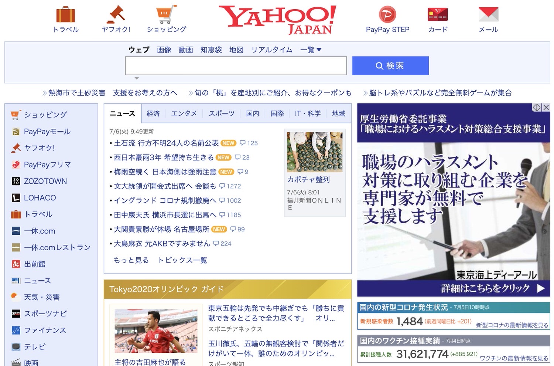Switch to the スポーツ news tab
554x366 pixels.
pyautogui.click(x=222, y=113)
